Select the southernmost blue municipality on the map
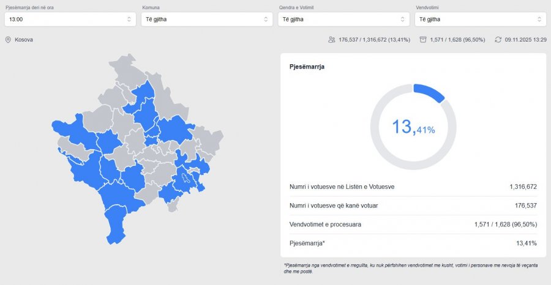 pos(116,225)
